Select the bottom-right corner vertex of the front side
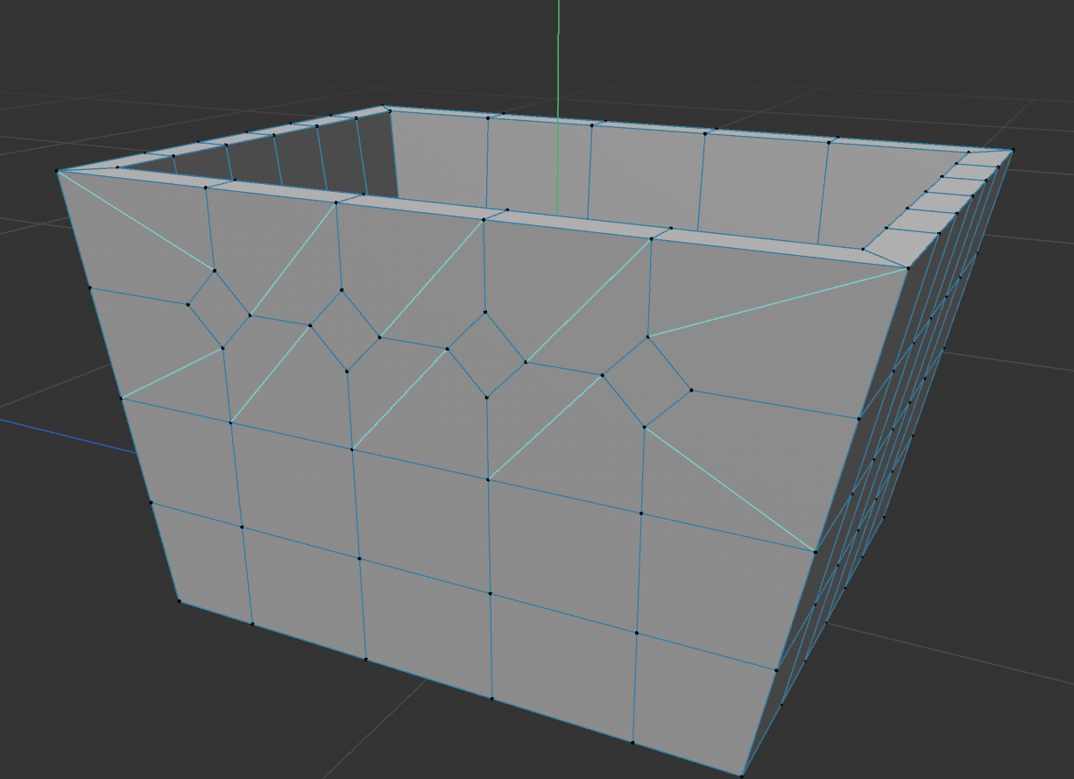 [x=742, y=775]
